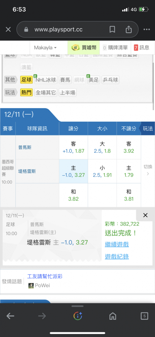Pick 小 2.5, 1.91 under bet

tap(102, 171)
